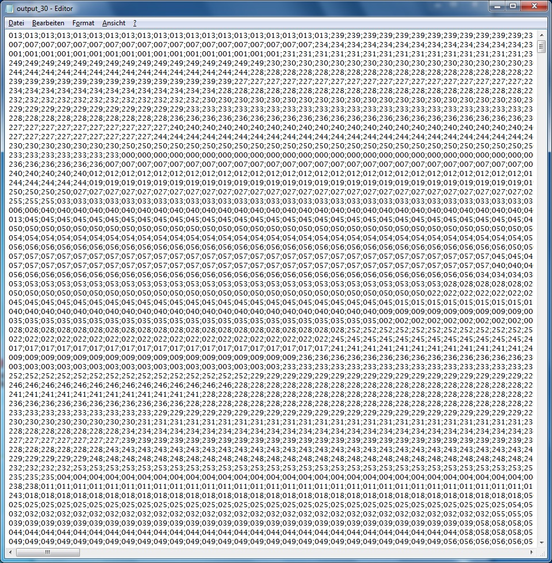The image size is (552, 563).
Task: Click the line starting with 013;045;045
Action: point(271,219)
